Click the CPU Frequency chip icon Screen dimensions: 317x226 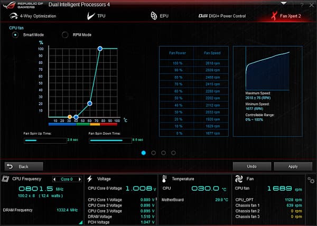coord(5,178)
